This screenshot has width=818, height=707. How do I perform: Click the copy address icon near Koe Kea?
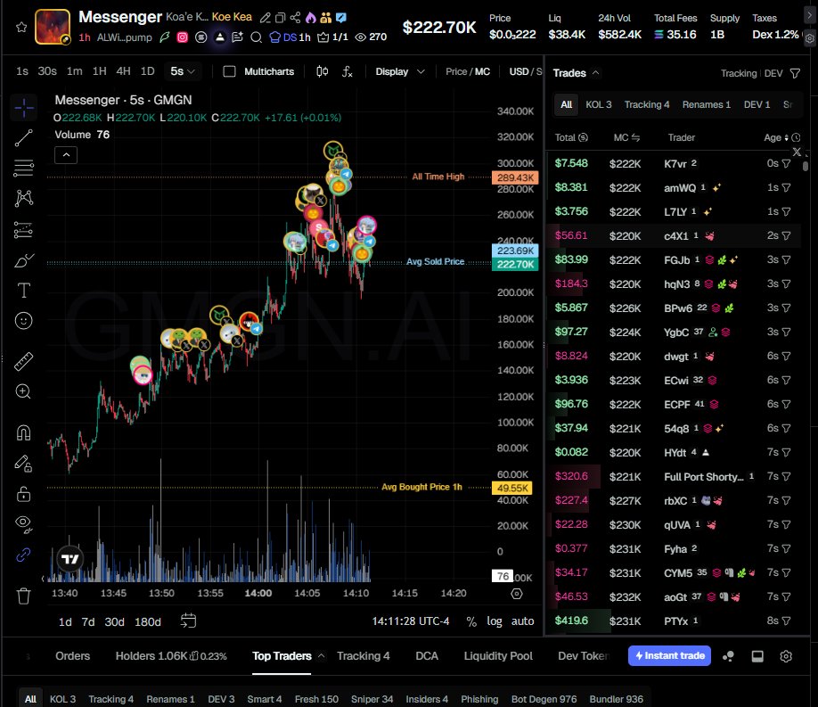(280, 18)
